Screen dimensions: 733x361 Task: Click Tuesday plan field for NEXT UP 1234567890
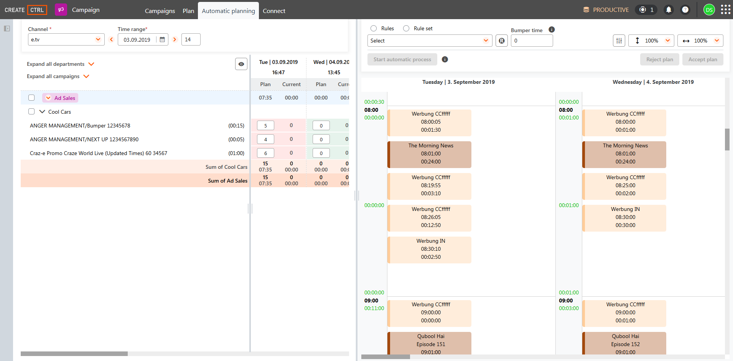pos(265,139)
